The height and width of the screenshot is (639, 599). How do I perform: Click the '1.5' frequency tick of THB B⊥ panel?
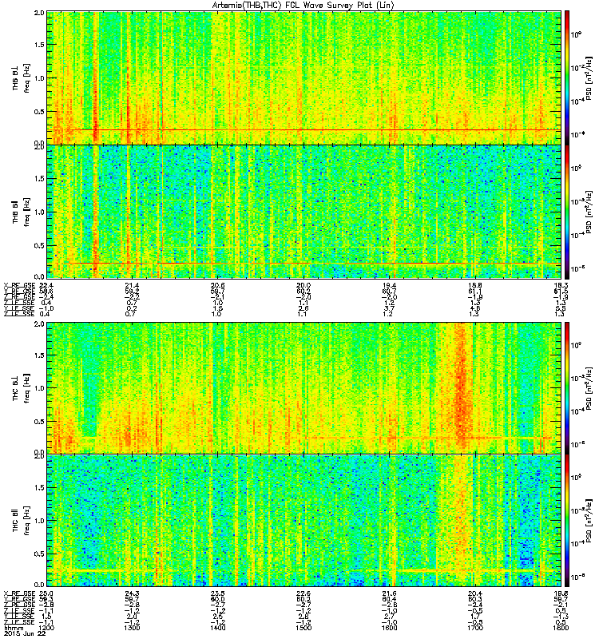coord(39,45)
